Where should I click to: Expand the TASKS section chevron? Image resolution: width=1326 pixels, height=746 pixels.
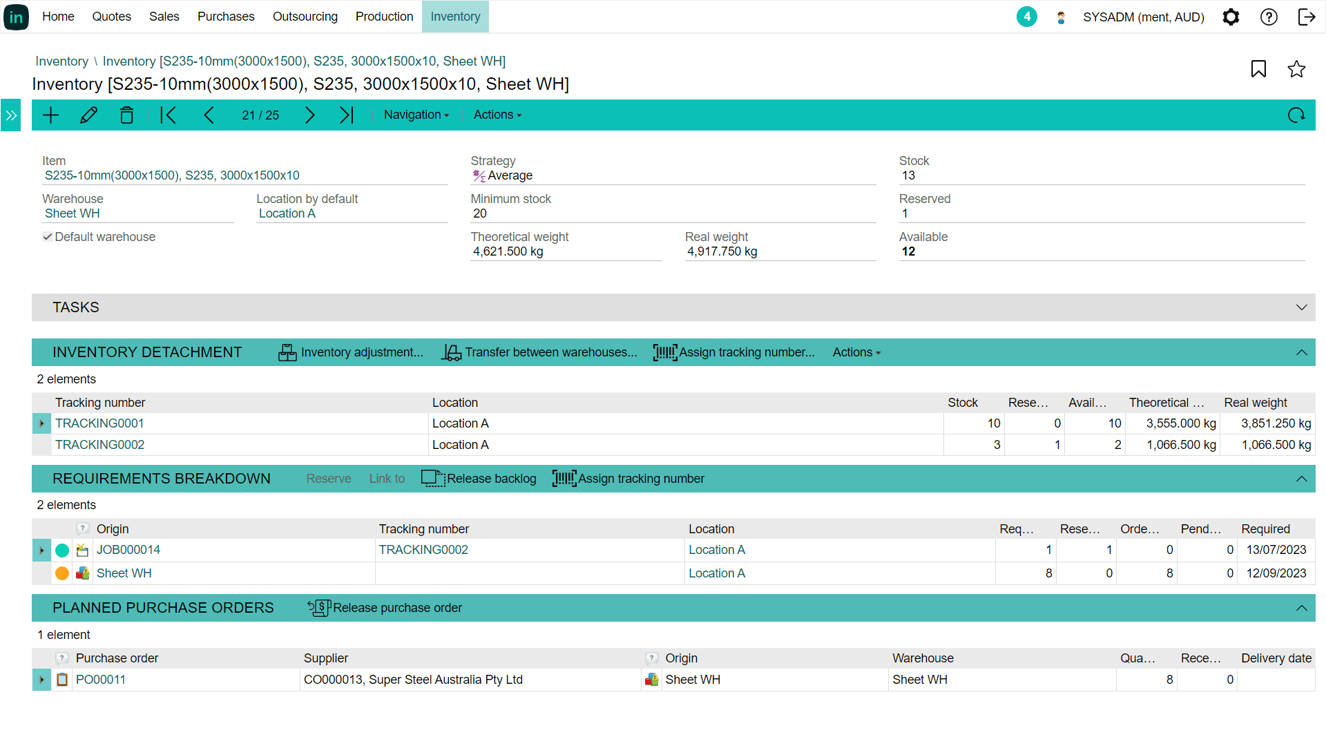(1301, 307)
